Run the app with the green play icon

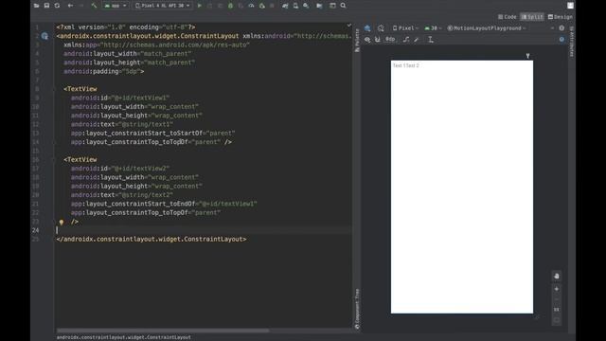200,6
